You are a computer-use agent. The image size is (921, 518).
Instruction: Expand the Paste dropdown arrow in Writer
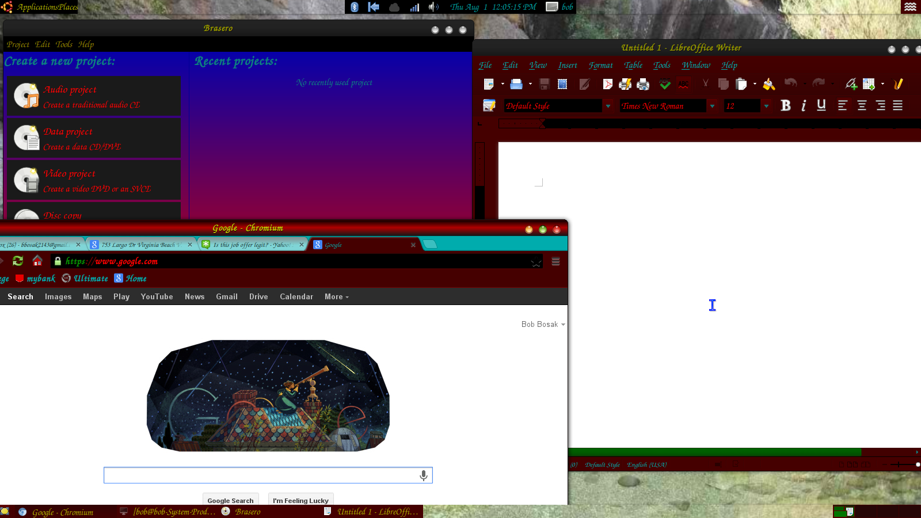click(755, 84)
